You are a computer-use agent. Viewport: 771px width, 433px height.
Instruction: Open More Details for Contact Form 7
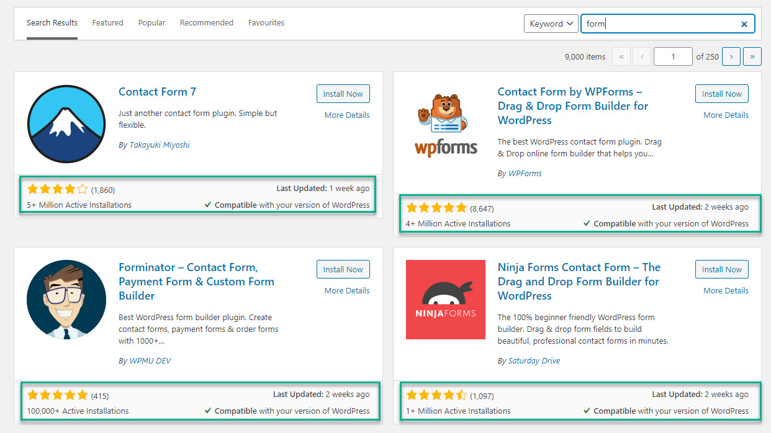tap(347, 115)
